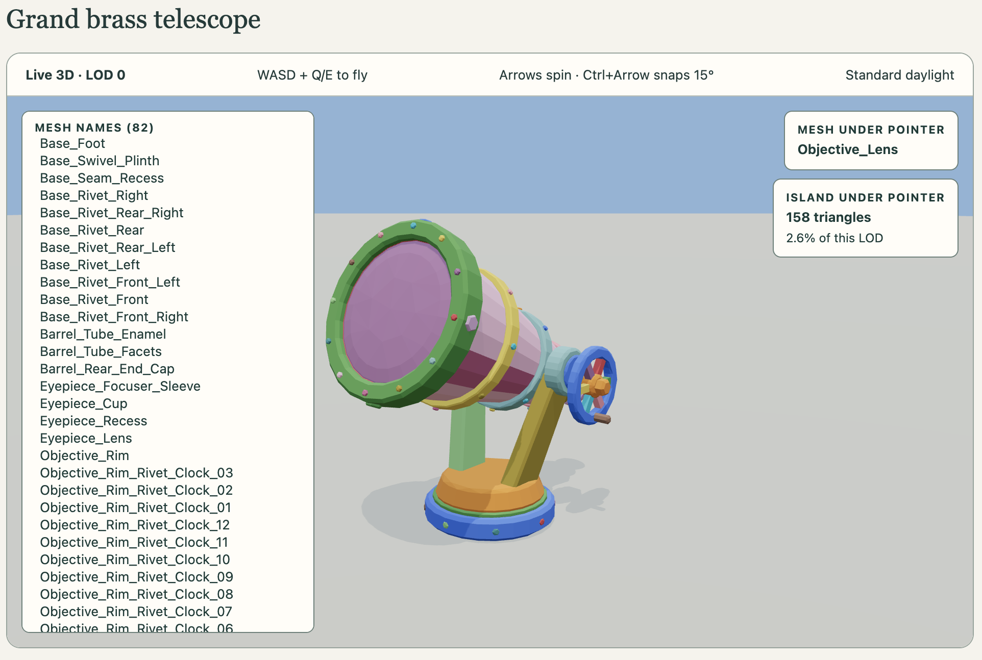Pick Barrel_Rear_End_Cap mesh row

tap(107, 369)
